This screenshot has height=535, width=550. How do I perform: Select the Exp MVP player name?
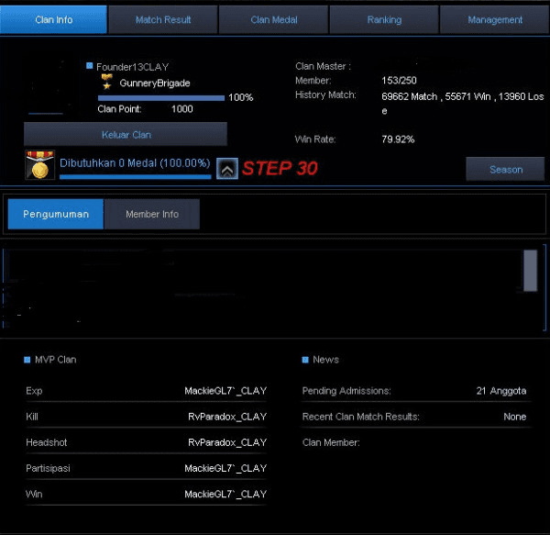(x=225, y=391)
